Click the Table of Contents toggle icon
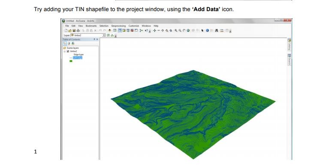This screenshot has height=168, width=323. click(x=120, y=30)
